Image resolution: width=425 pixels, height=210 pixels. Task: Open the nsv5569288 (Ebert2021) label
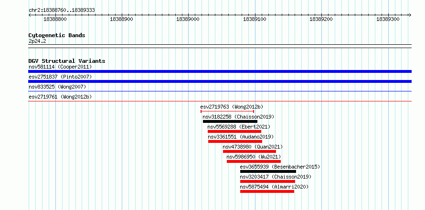pyautogui.click(x=239, y=127)
